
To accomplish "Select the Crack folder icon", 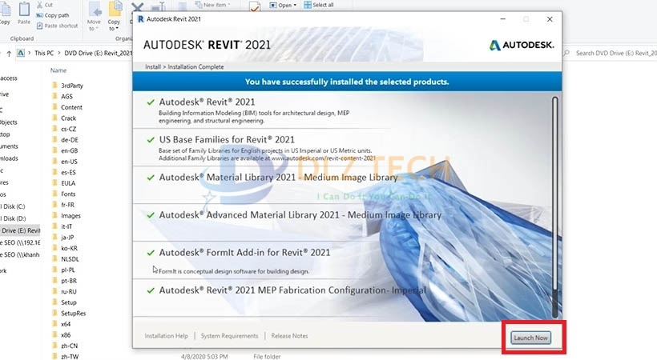I will click(x=54, y=118).
